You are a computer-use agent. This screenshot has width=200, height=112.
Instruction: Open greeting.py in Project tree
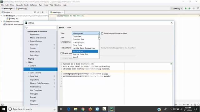[12, 19]
